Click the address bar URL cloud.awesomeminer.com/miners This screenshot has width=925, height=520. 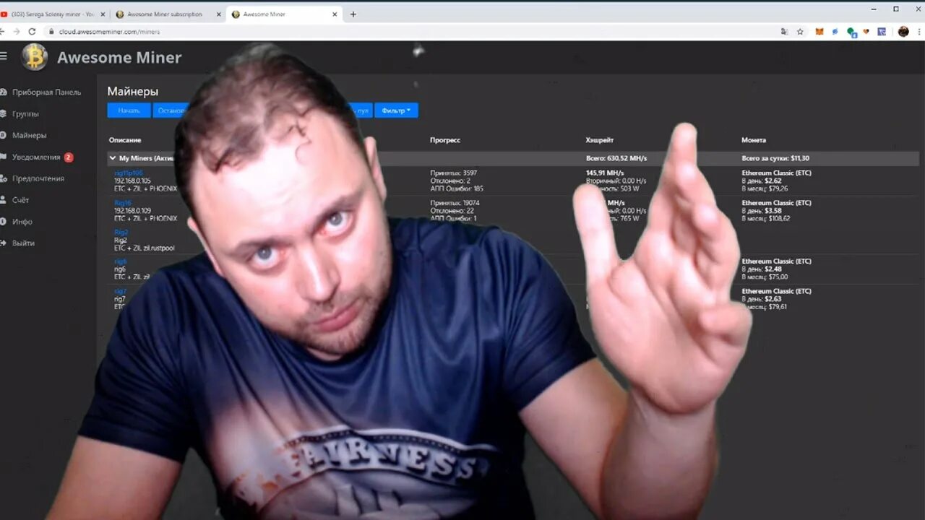click(108, 32)
